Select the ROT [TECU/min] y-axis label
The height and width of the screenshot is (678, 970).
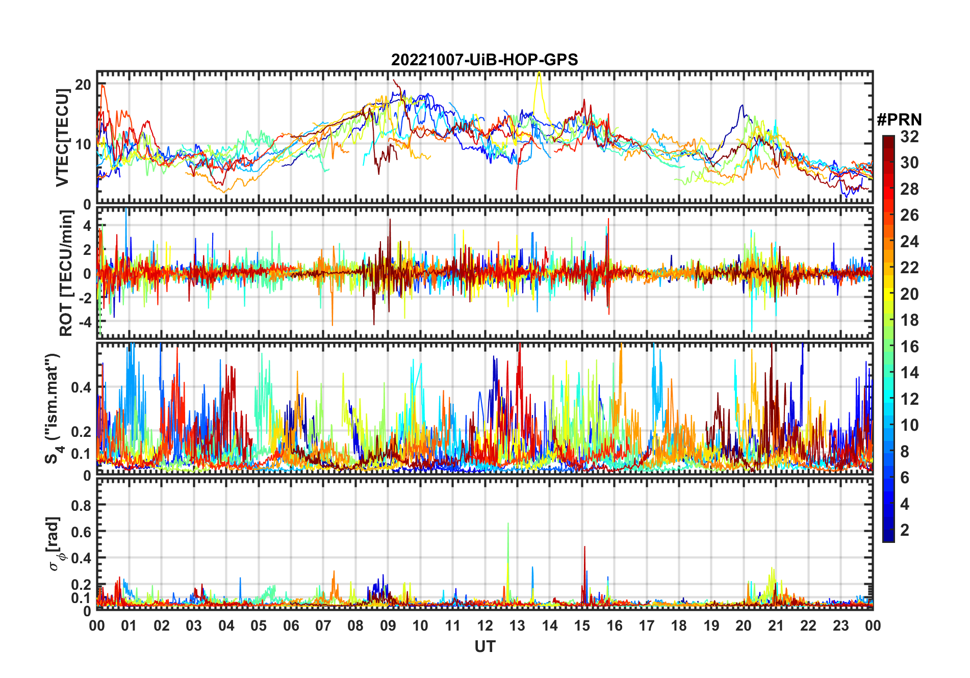click(x=66, y=273)
